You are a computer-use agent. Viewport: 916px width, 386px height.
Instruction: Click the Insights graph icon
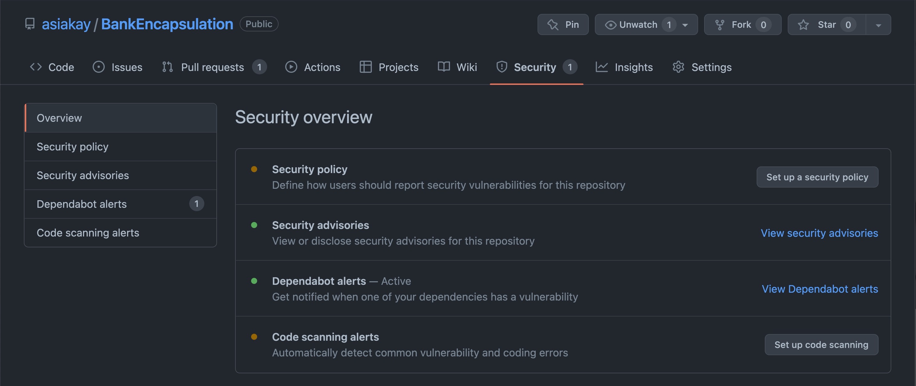pos(602,67)
